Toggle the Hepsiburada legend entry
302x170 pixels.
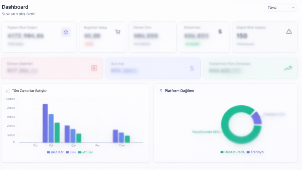(x=232, y=152)
